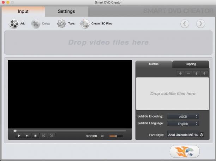Open font picker icon beside Font Style
Screen dimensions: 216x161
tap(202, 135)
